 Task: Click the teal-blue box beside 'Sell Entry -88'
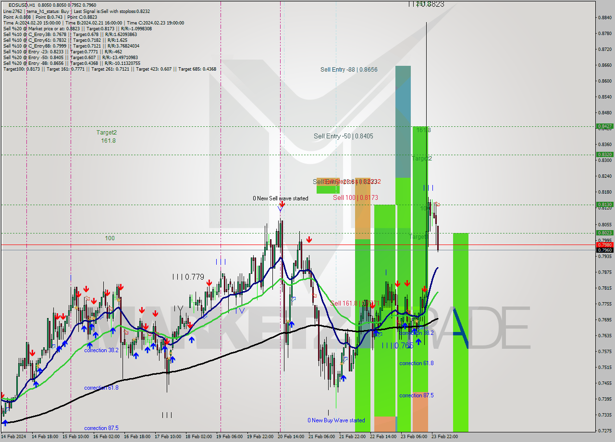click(x=403, y=122)
